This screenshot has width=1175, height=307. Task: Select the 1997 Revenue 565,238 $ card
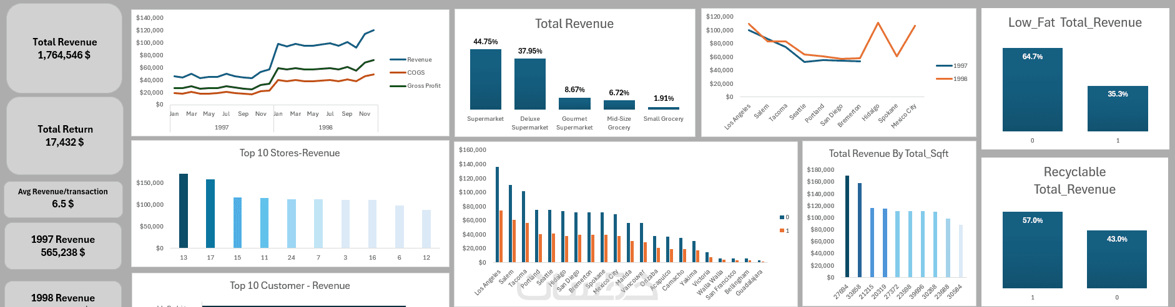[63, 246]
